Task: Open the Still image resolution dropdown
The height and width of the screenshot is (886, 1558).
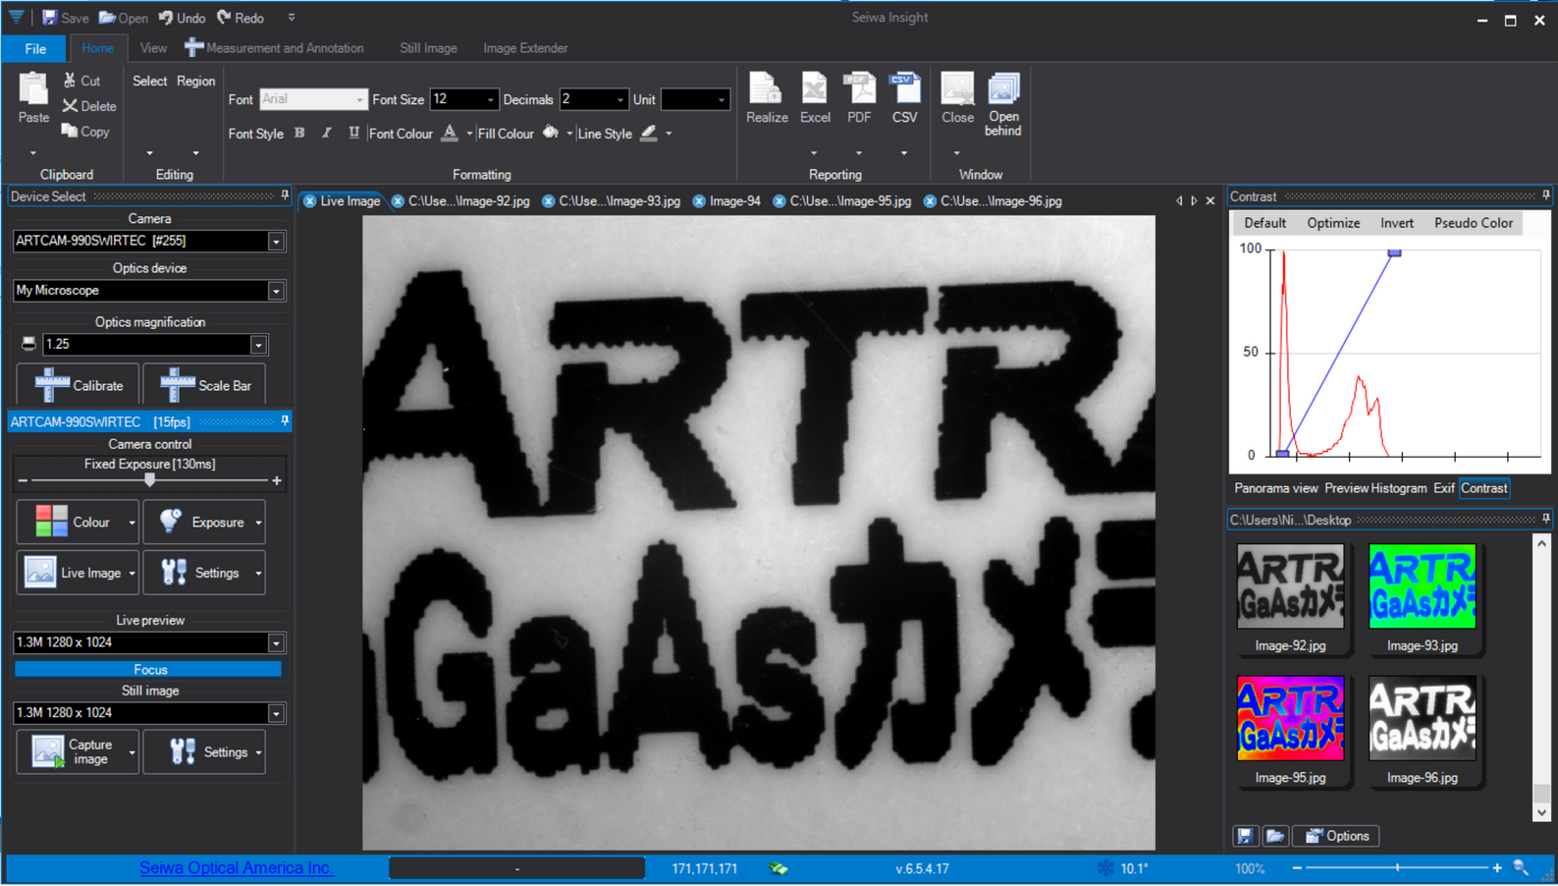Action: click(276, 713)
